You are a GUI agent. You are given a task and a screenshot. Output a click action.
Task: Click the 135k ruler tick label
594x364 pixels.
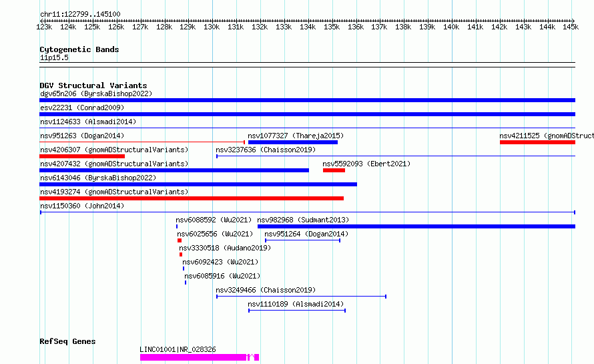332,27
